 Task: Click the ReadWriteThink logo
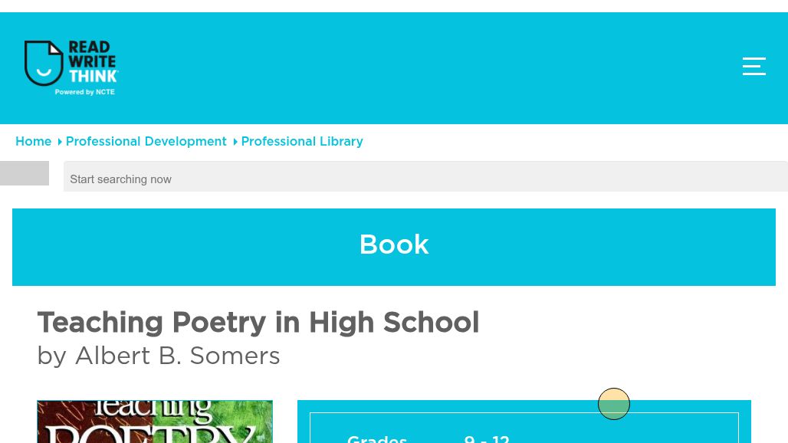click(x=72, y=67)
